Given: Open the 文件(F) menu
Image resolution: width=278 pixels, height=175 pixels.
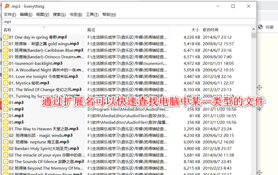Looking at the screenshot, I should click(x=10, y=14).
